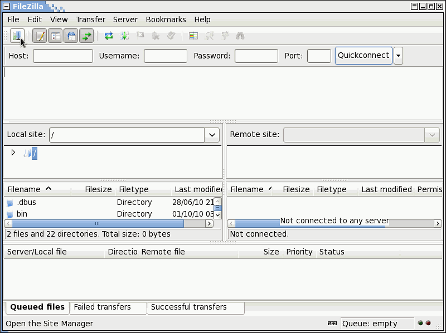Click the cancel current operation icon
This screenshot has height=333, width=446.
(x=140, y=35)
